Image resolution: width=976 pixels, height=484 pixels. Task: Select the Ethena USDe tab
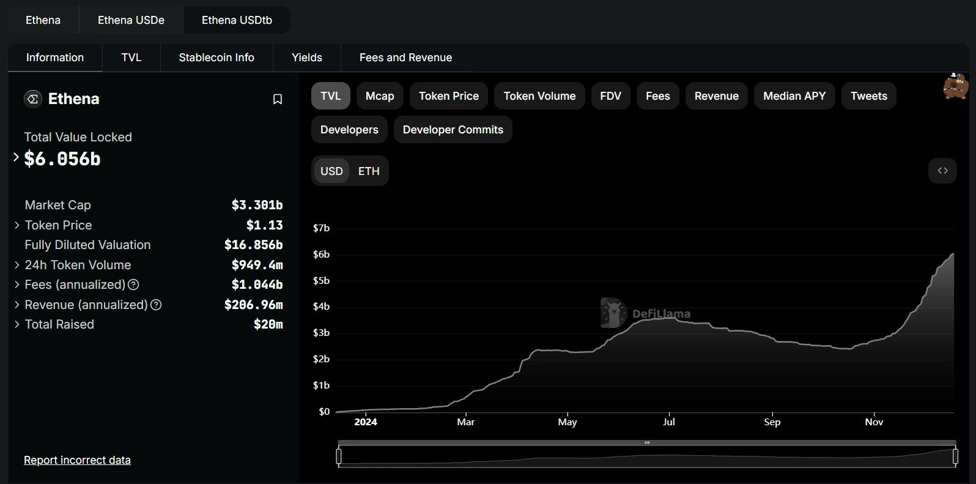(131, 20)
